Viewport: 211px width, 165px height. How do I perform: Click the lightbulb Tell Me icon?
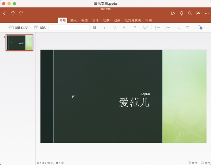(181, 13)
